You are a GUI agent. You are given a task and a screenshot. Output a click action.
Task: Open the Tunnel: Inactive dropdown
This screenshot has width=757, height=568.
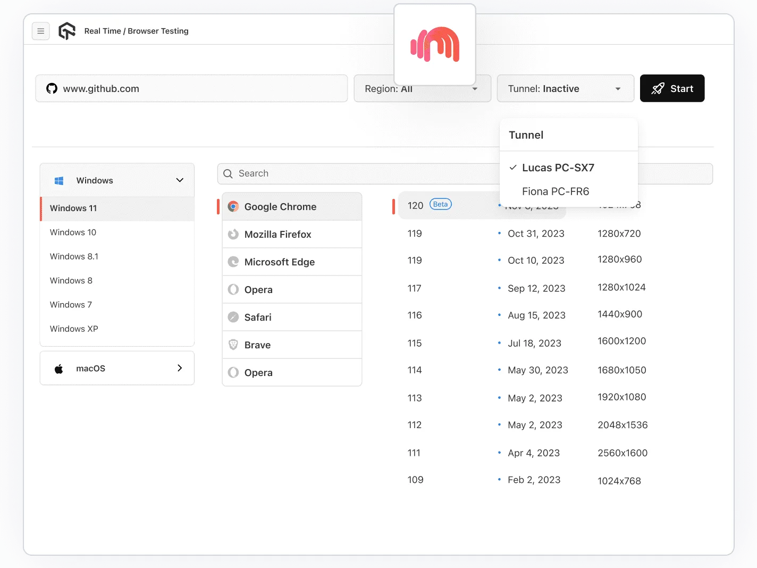pos(565,88)
